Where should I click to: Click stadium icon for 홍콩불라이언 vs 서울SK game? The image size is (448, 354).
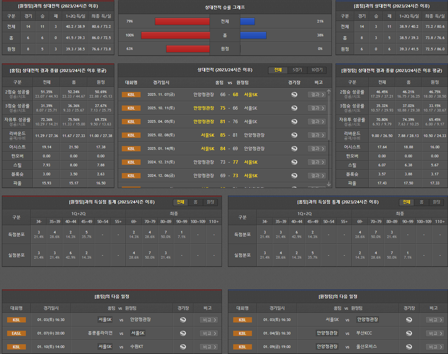pyautogui.click(x=183, y=333)
